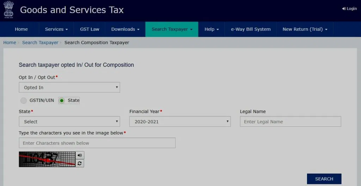Open the Opt In / Opt Out dropdown
This screenshot has height=186, width=361.
coord(69,88)
